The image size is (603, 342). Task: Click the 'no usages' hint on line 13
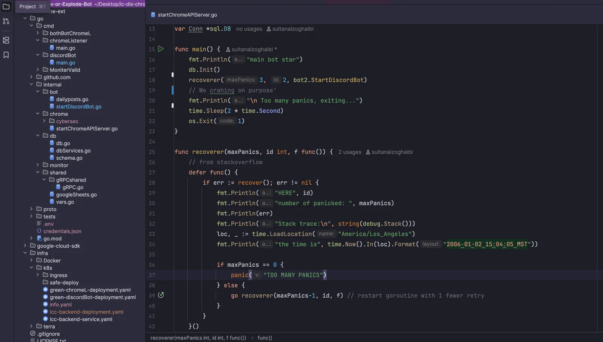pyautogui.click(x=249, y=29)
